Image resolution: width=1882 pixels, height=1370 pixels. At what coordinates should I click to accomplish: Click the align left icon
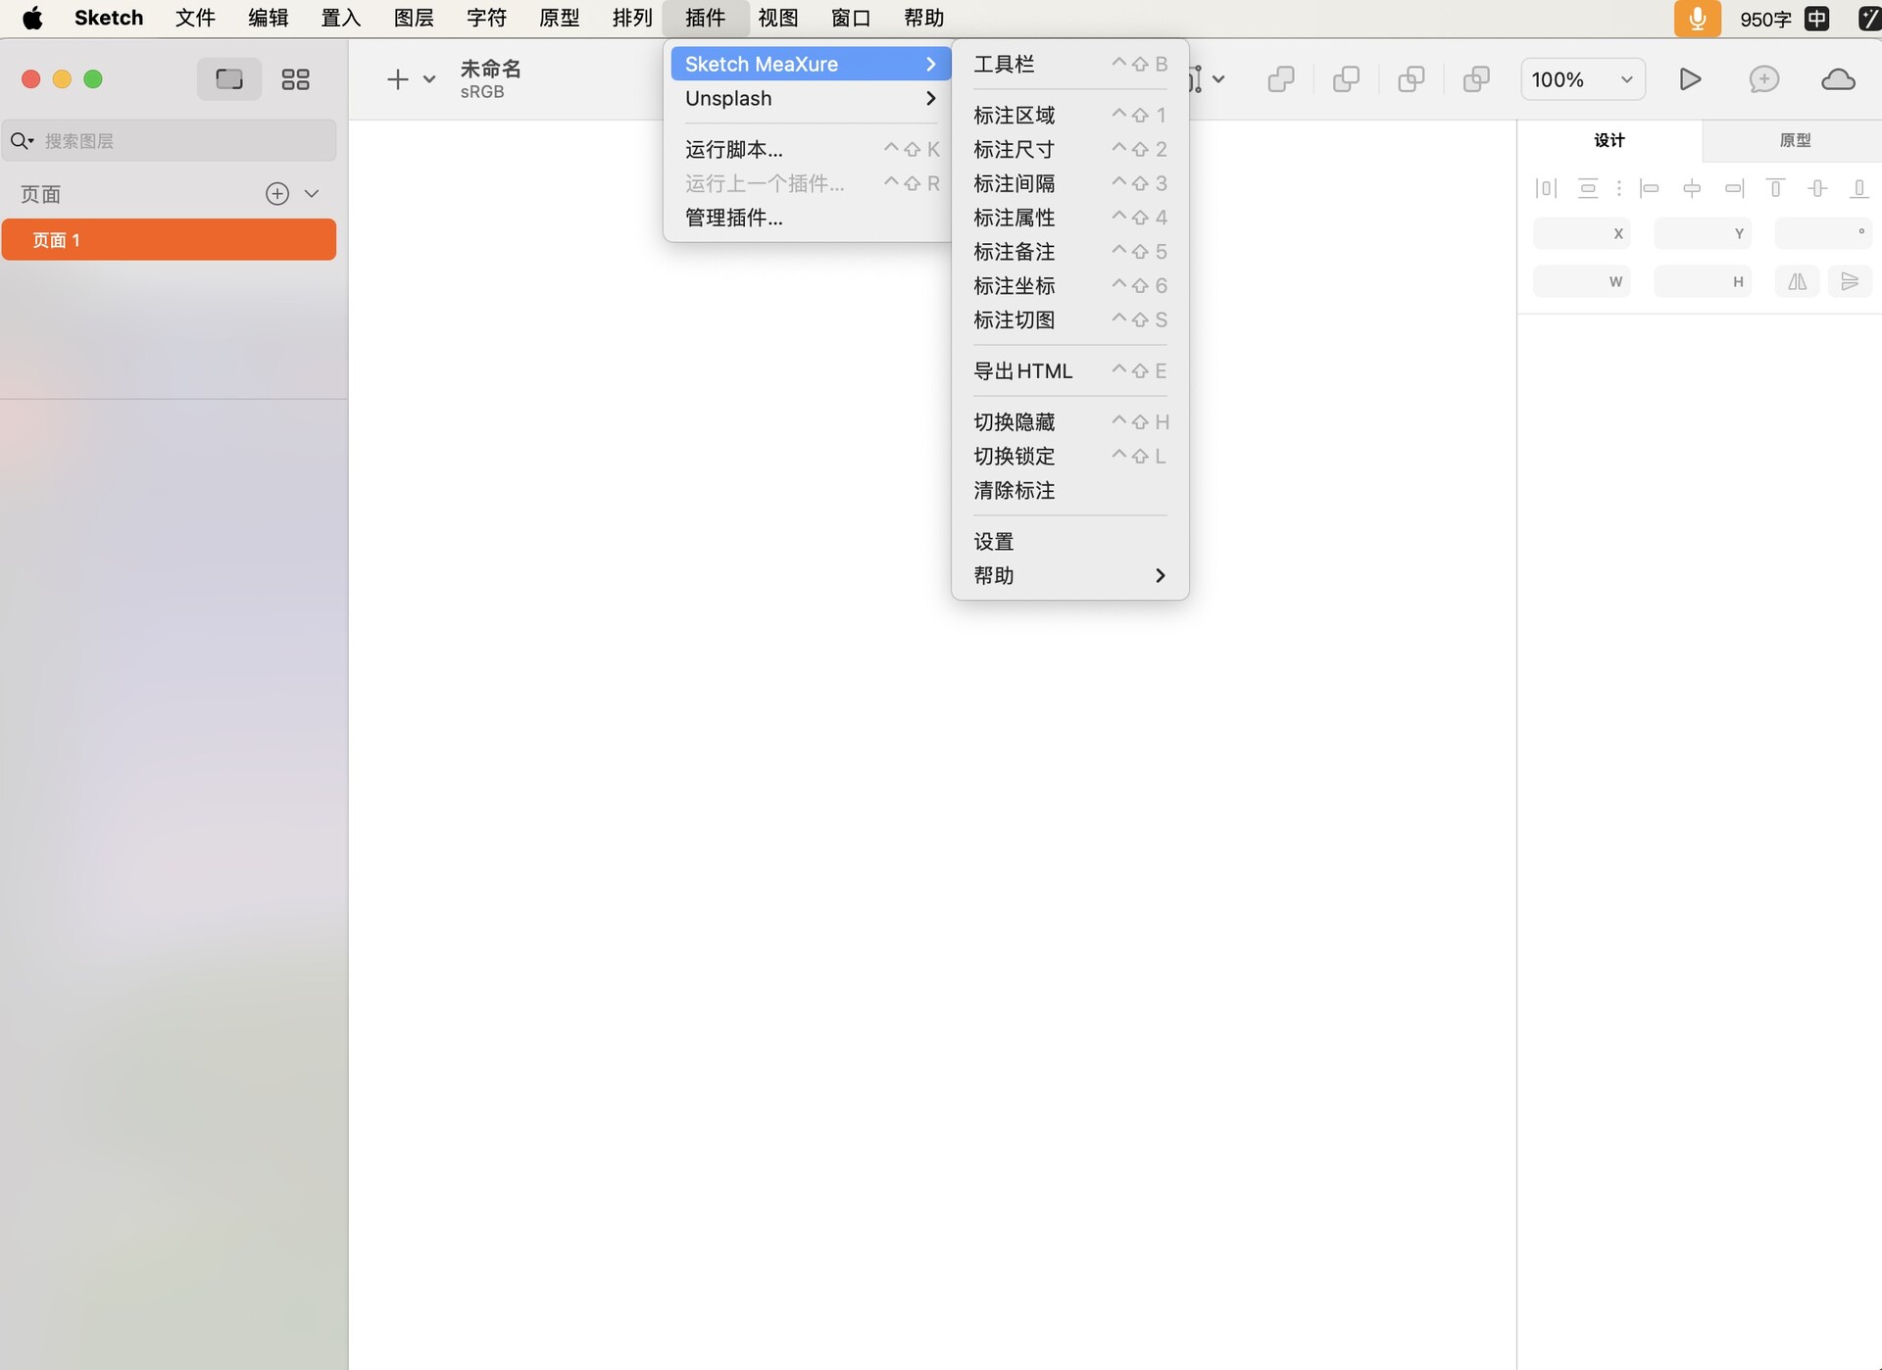1650,188
